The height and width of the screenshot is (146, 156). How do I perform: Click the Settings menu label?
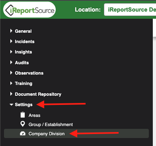23,105
